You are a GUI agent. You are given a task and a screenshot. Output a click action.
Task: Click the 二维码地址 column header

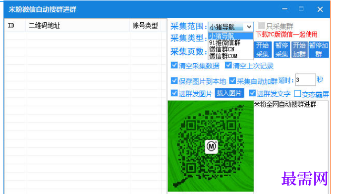78,26
